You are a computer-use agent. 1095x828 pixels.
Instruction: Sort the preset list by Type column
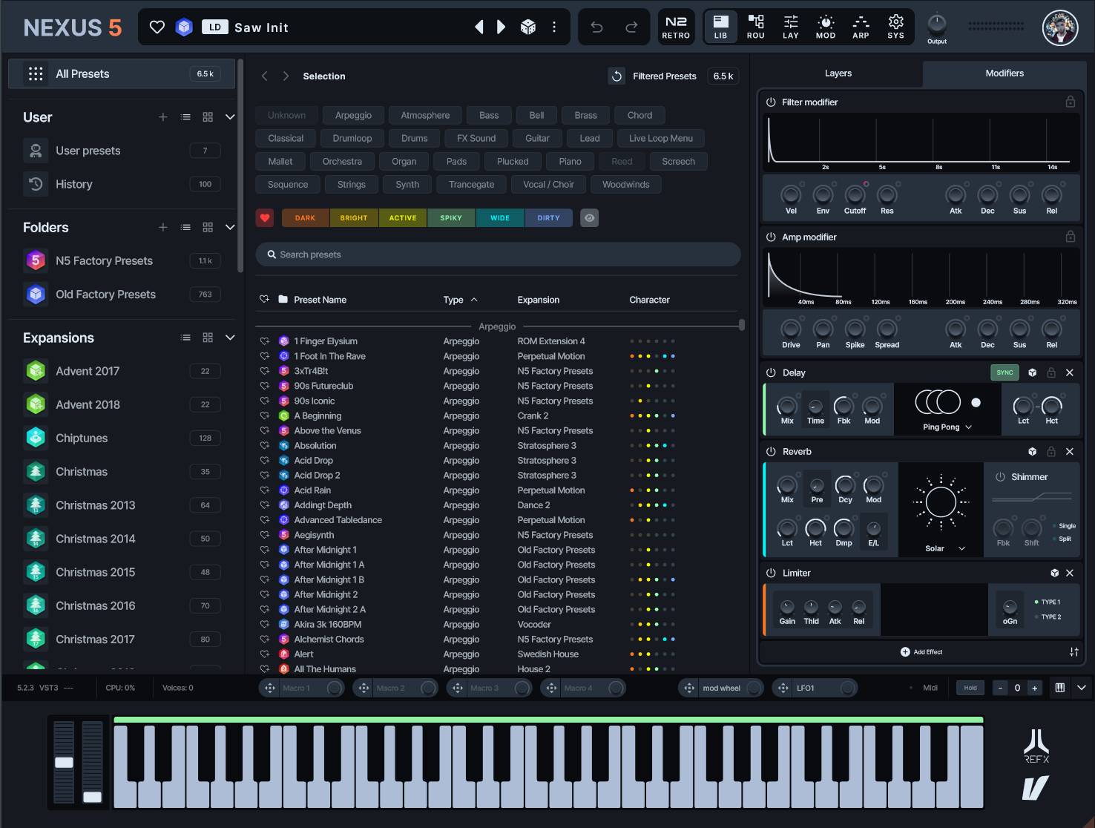pos(460,300)
